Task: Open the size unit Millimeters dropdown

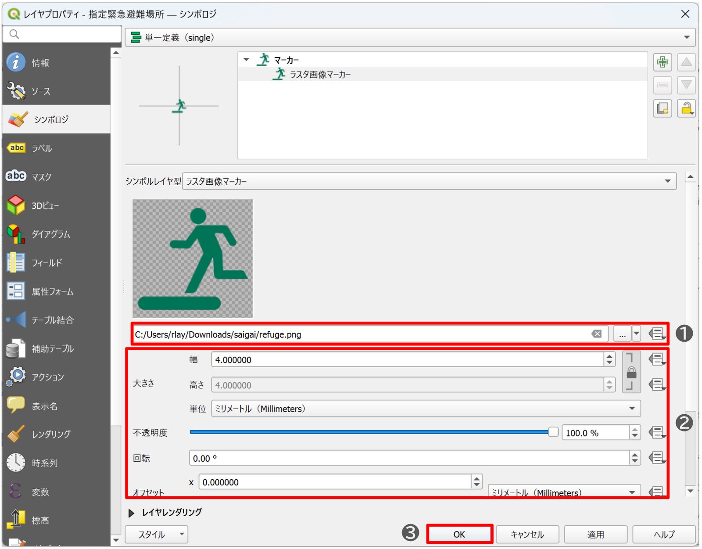Action: [x=426, y=409]
